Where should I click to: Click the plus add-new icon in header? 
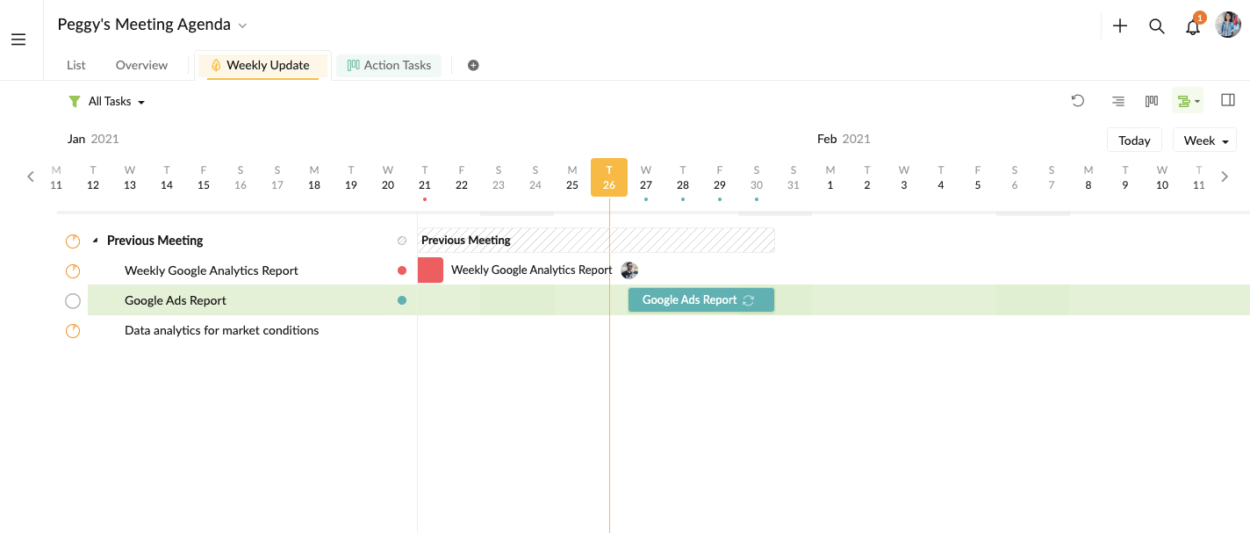click(1120, 26)
